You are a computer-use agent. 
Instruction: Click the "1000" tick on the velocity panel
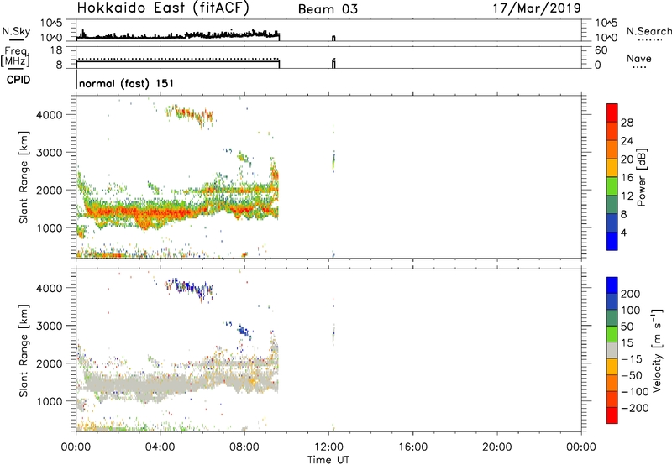[50, 401]
